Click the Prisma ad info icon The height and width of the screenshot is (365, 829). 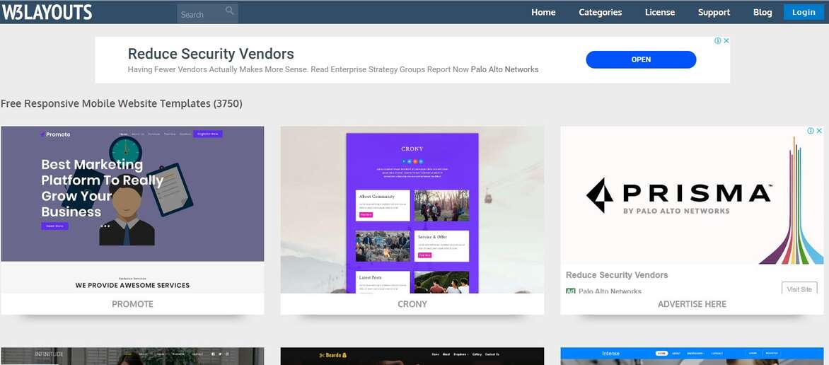point(811,131)
